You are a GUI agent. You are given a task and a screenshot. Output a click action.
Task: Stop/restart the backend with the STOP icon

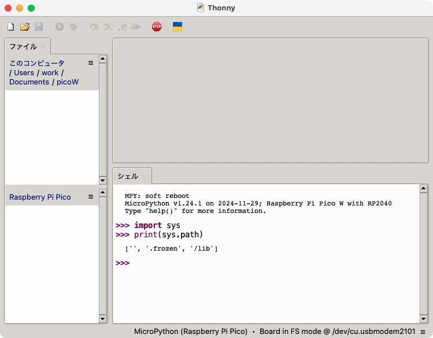point(157,27)
